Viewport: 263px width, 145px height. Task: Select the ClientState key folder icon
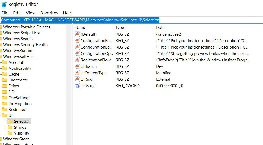tap(5, 80)
